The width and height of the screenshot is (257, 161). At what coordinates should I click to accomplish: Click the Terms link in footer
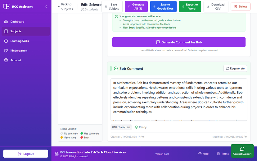[x=223, y=154]
